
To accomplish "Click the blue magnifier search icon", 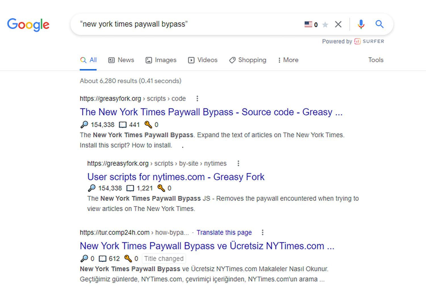I will point(379,24).
